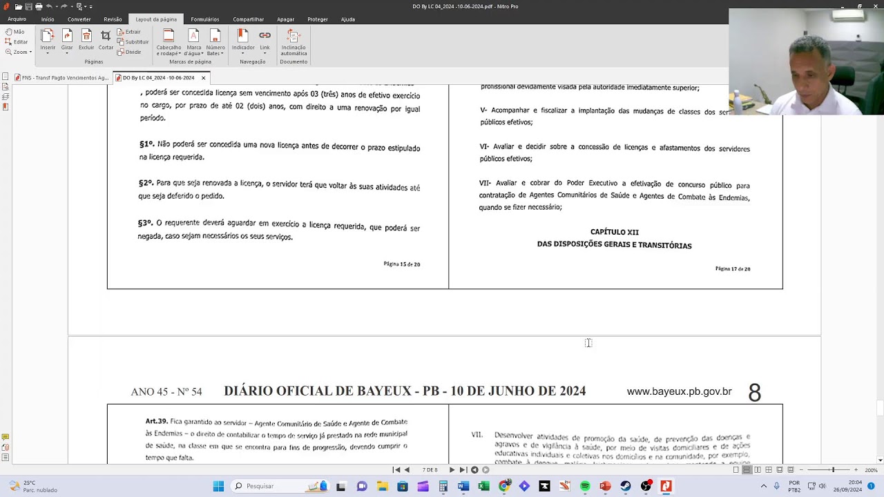This screenshot has width=884, height=497.
Task: Go to the next page
Action: [452, 470]
